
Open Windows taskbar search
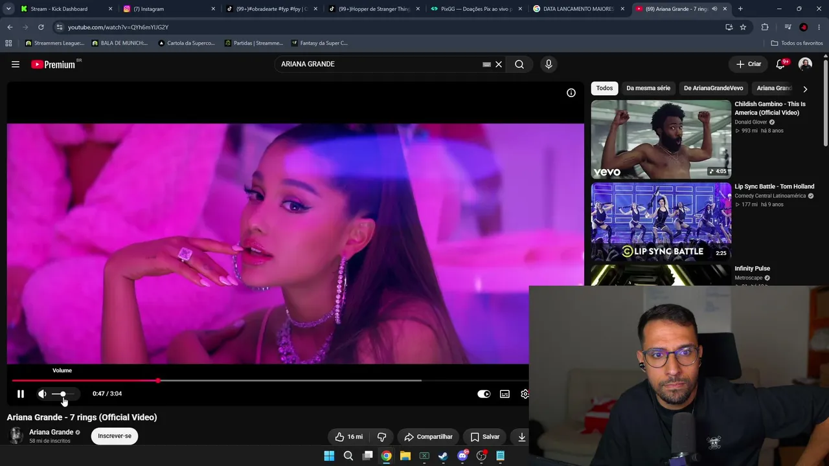(348, 456)
